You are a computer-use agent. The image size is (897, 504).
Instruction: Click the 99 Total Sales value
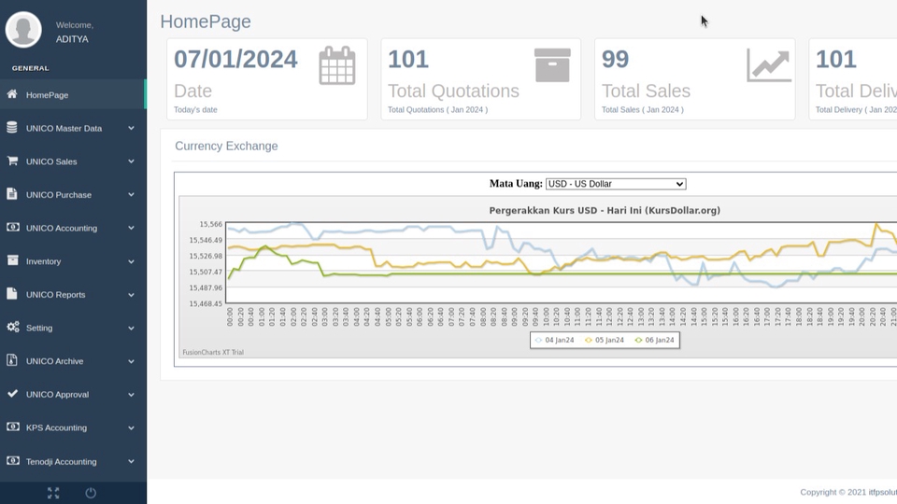pos(615,60)
